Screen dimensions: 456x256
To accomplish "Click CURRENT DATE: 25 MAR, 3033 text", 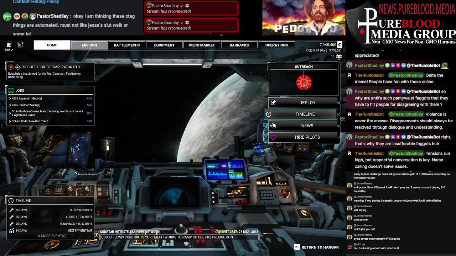I will pyautogui.click(x=237, y=232).
